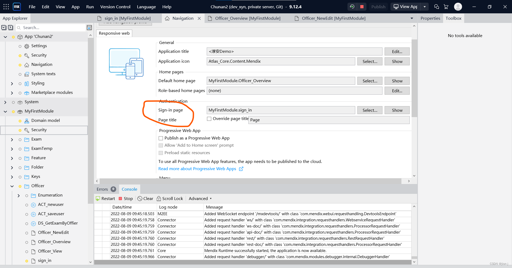Click the user profile avatar icon
The width and height of the screenshot is (512, 268).
(x=458, y=6)
